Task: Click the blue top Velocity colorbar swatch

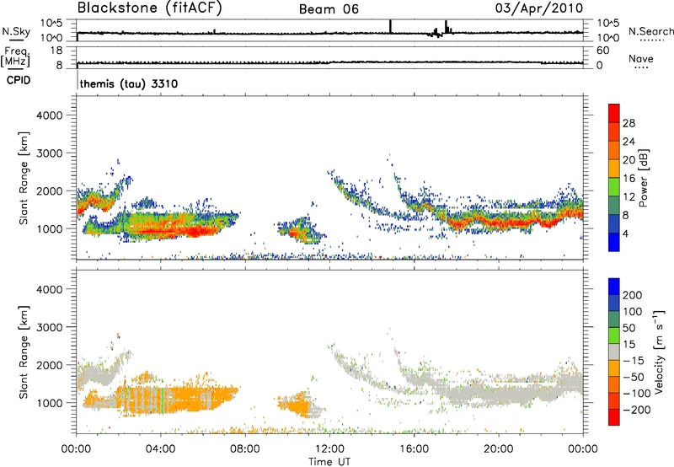Action: click(x=614, y=287)
